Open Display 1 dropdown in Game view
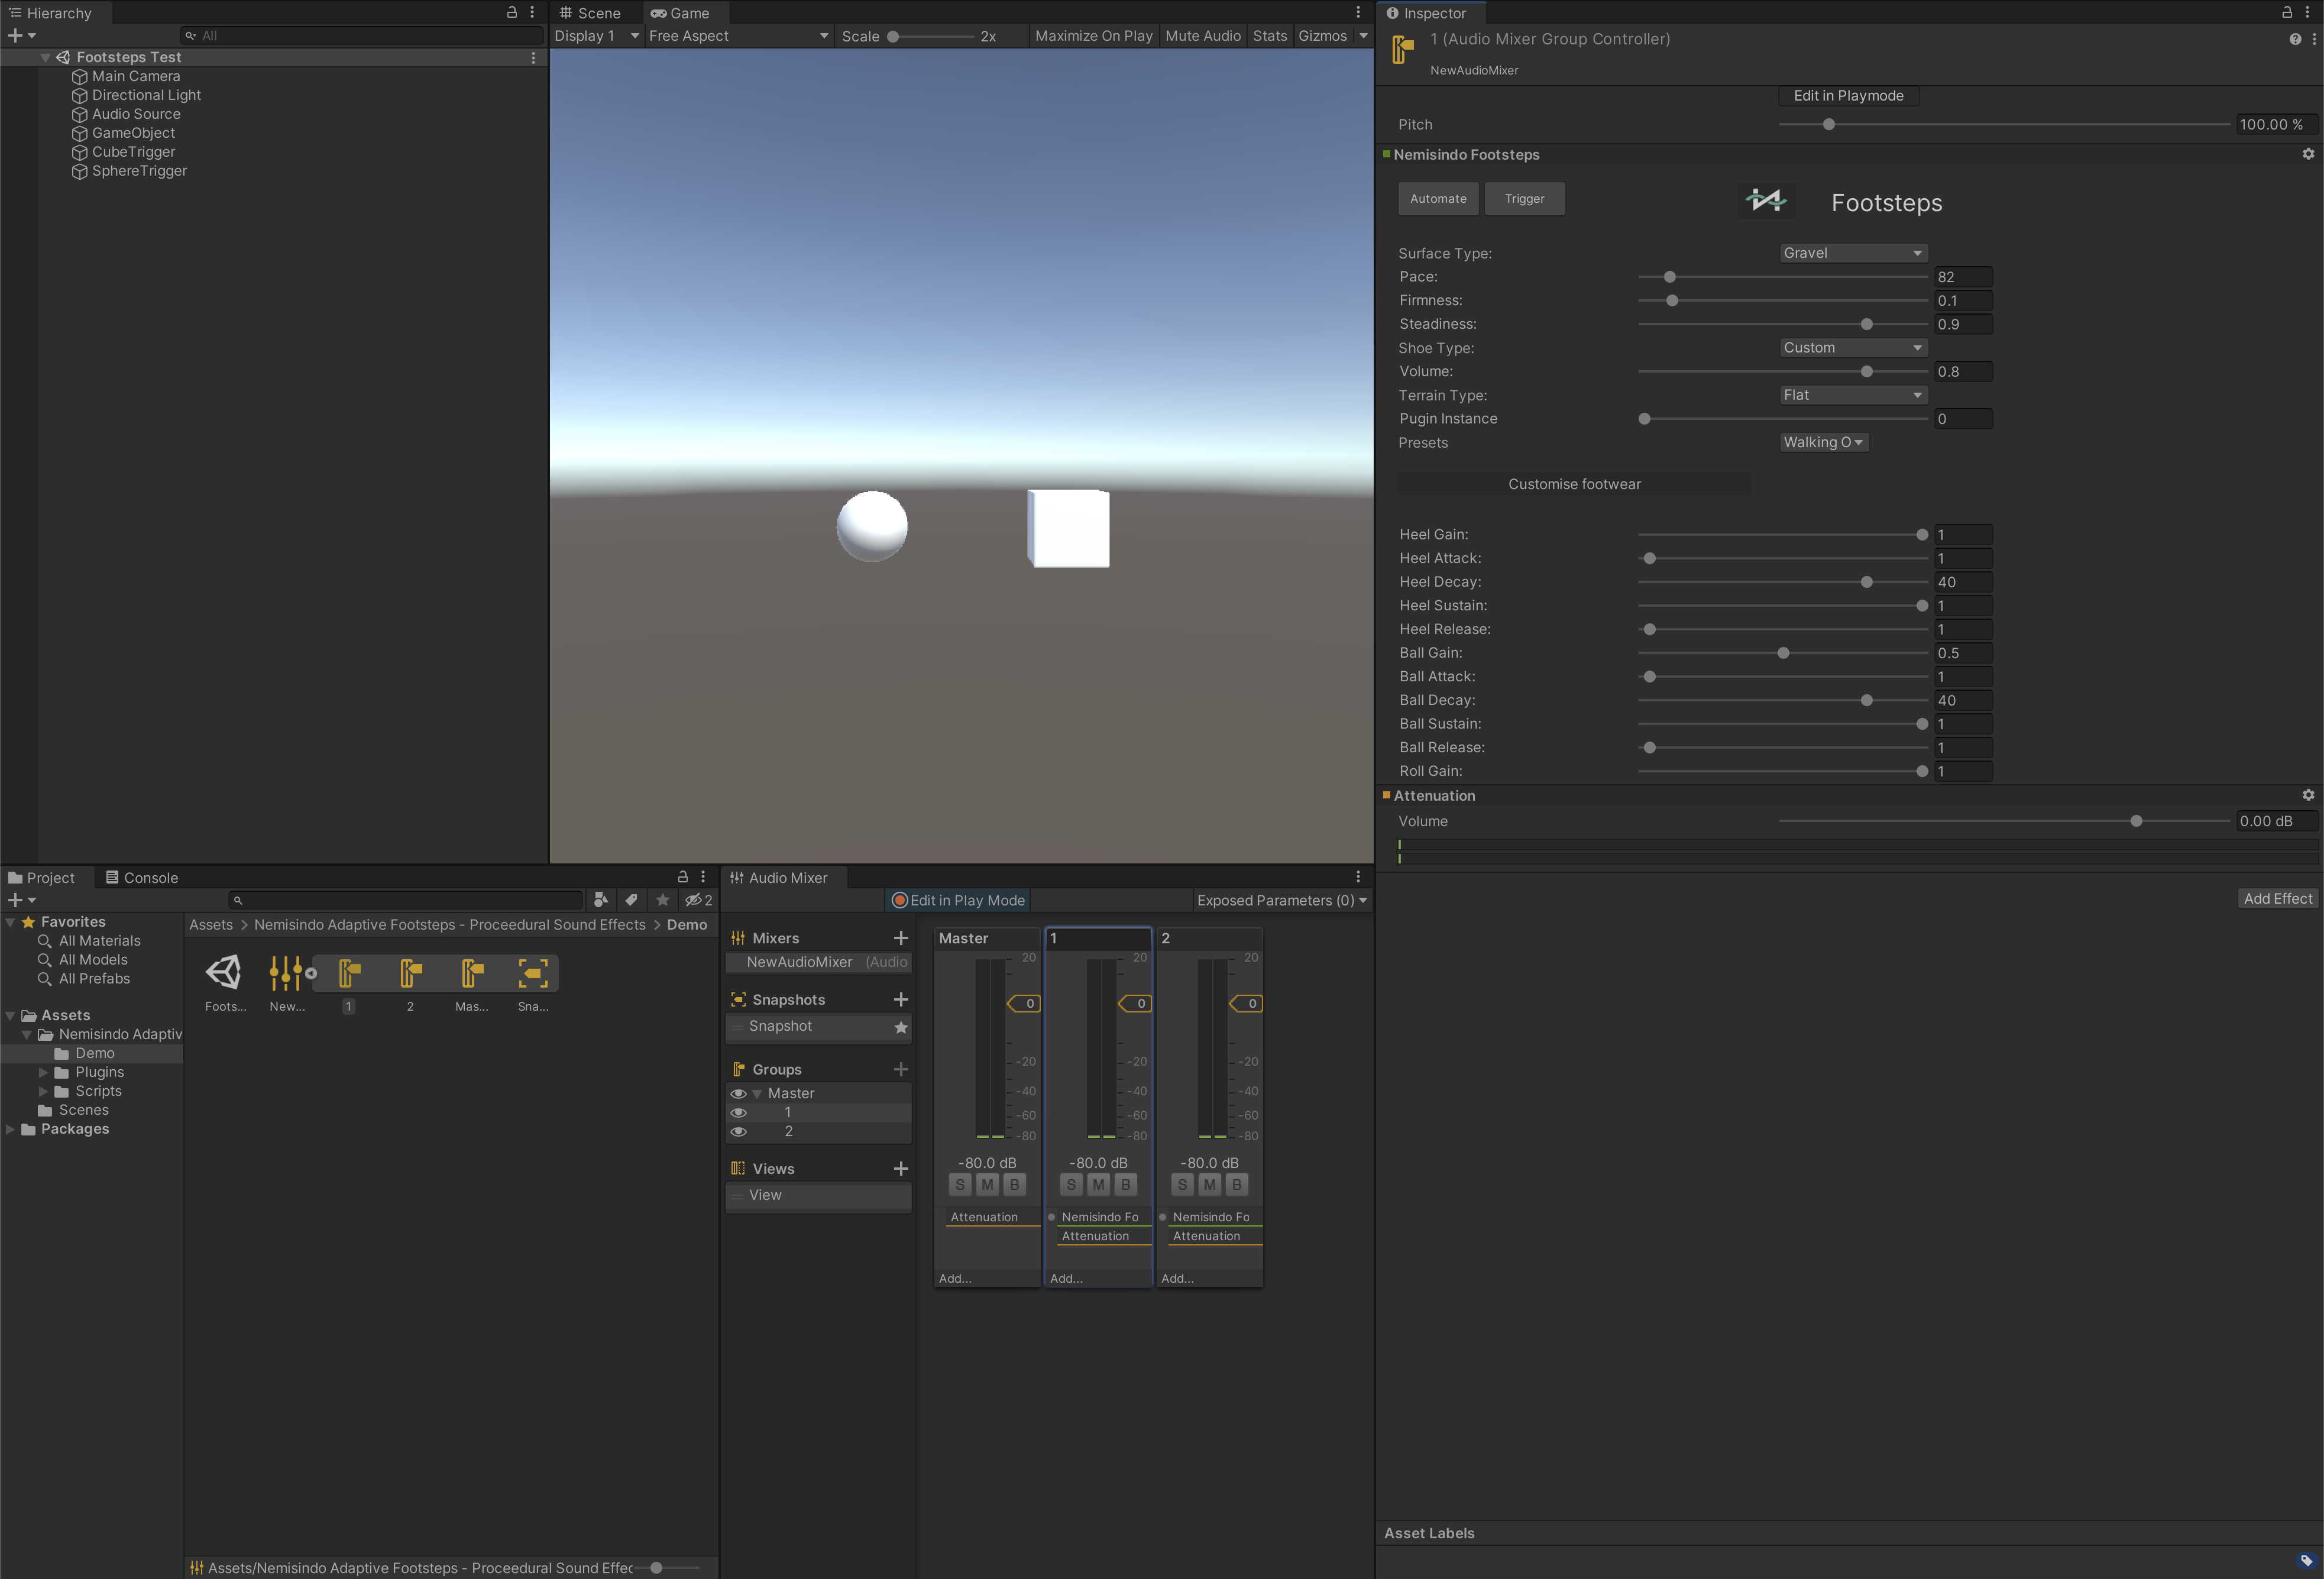This screenshot has width=2324, height=1579. pos(596,36)
